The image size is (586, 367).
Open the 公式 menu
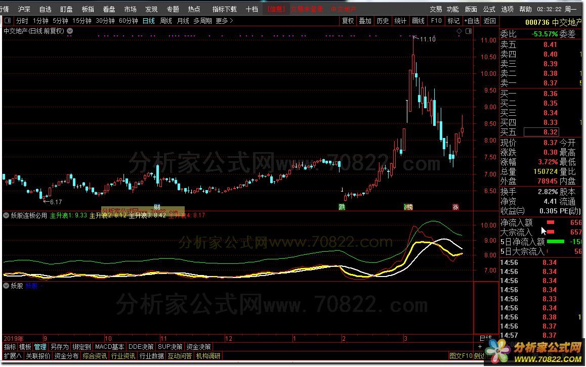489,9
